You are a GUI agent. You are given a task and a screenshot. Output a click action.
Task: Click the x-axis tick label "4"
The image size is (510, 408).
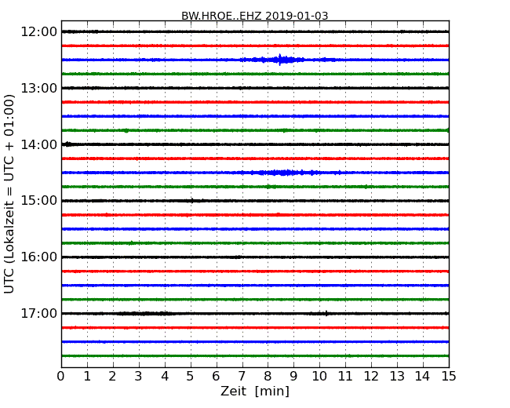pos(165,377)
